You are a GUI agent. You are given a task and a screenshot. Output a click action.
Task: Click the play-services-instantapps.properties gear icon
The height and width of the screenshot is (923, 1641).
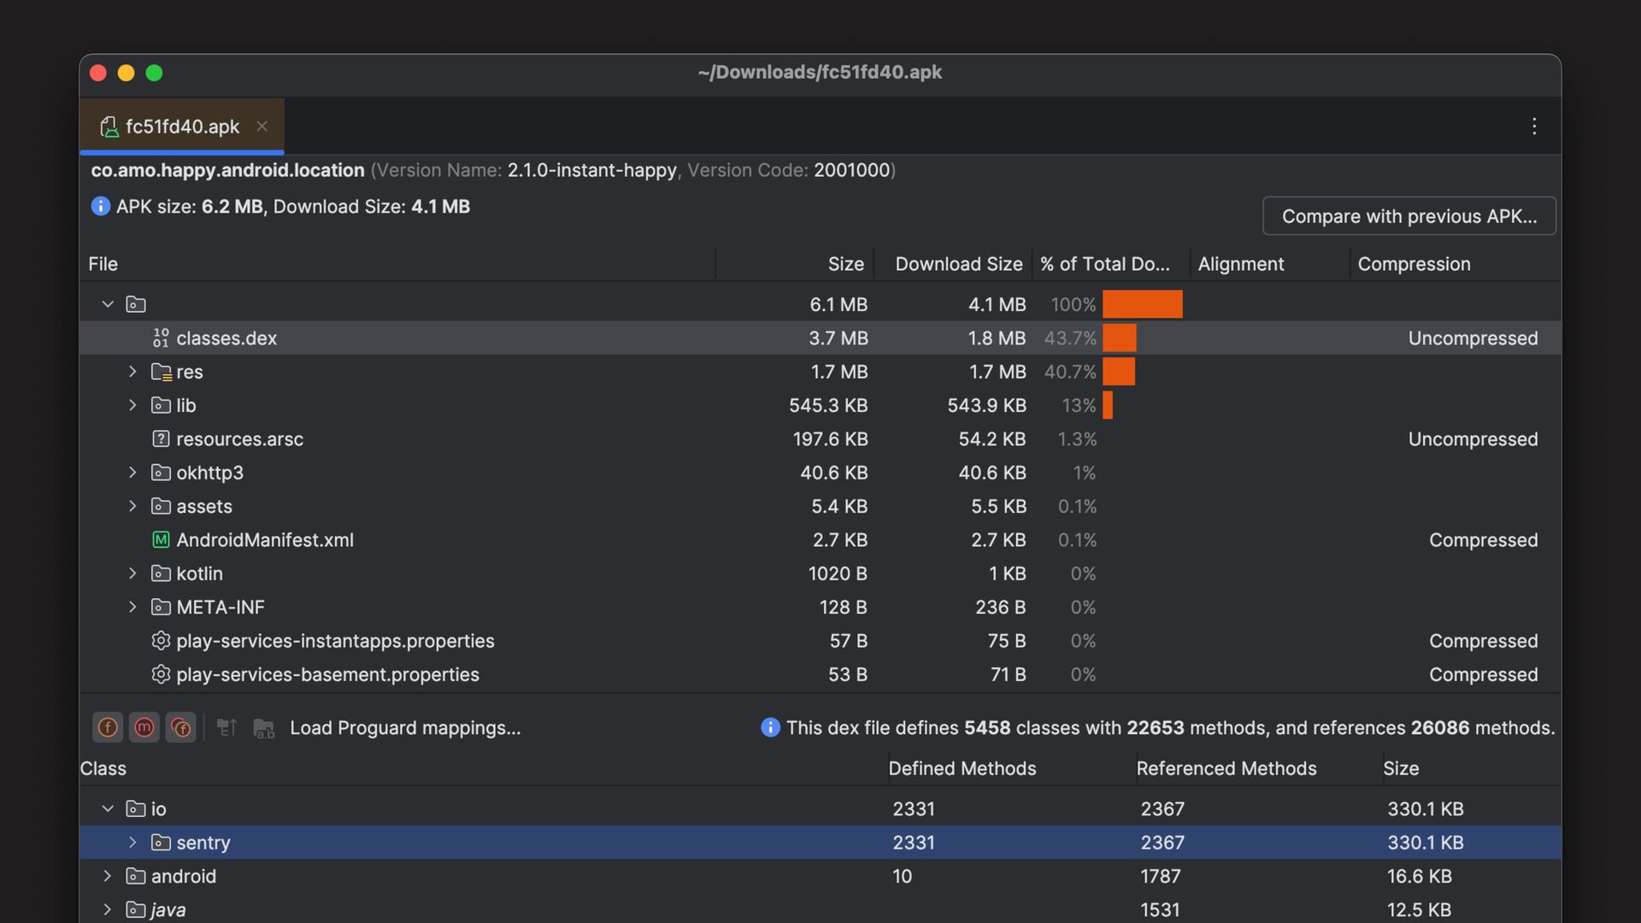pos(161,641)
